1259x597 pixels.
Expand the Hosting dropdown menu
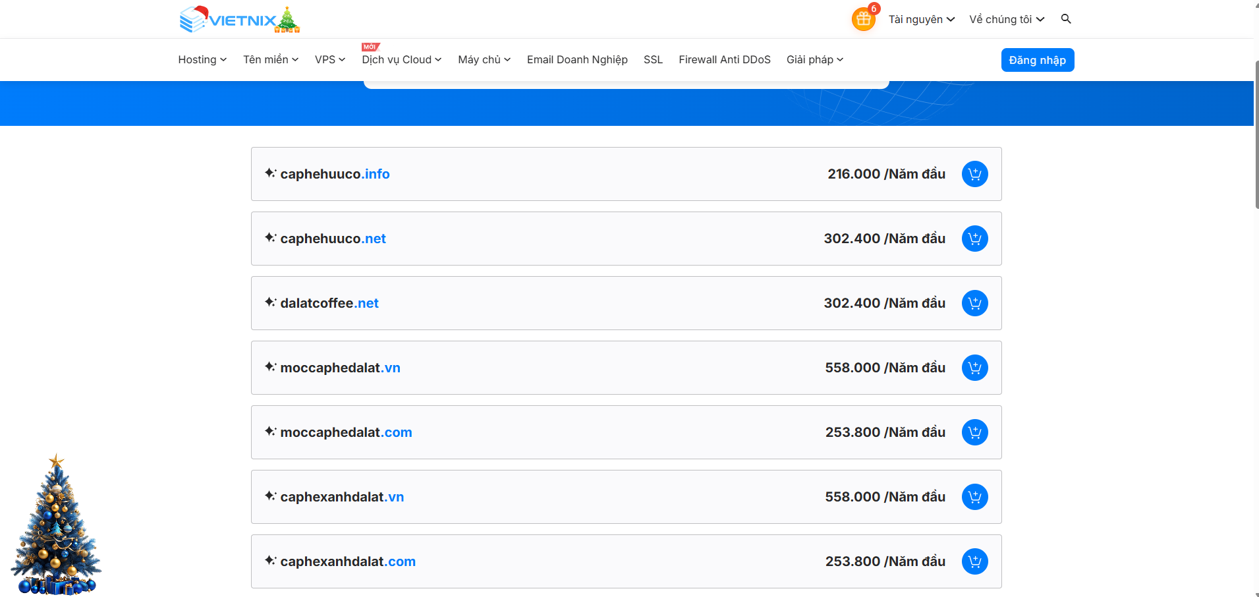point(202,60)
